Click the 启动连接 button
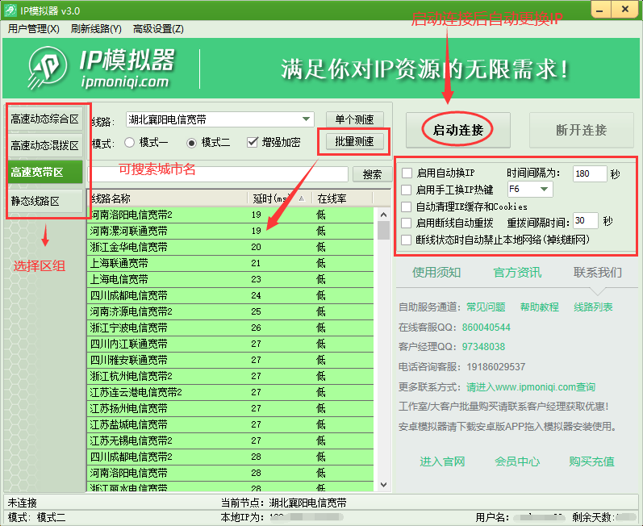This screenshot has height=526, width=643. tap(459, 130)
